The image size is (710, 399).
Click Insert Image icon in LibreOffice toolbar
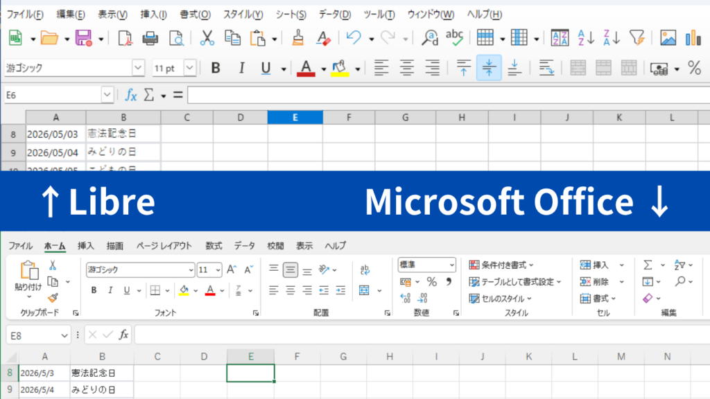[x=668, y=39]
